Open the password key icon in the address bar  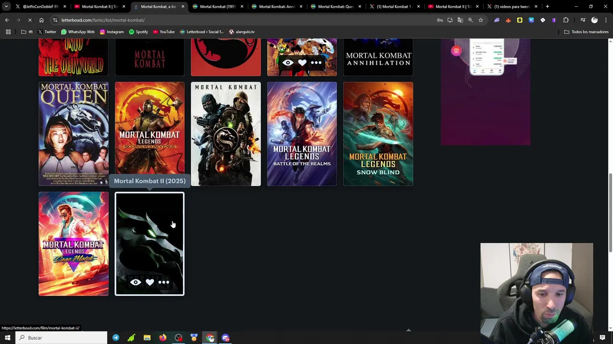click(x=440, y=20)
